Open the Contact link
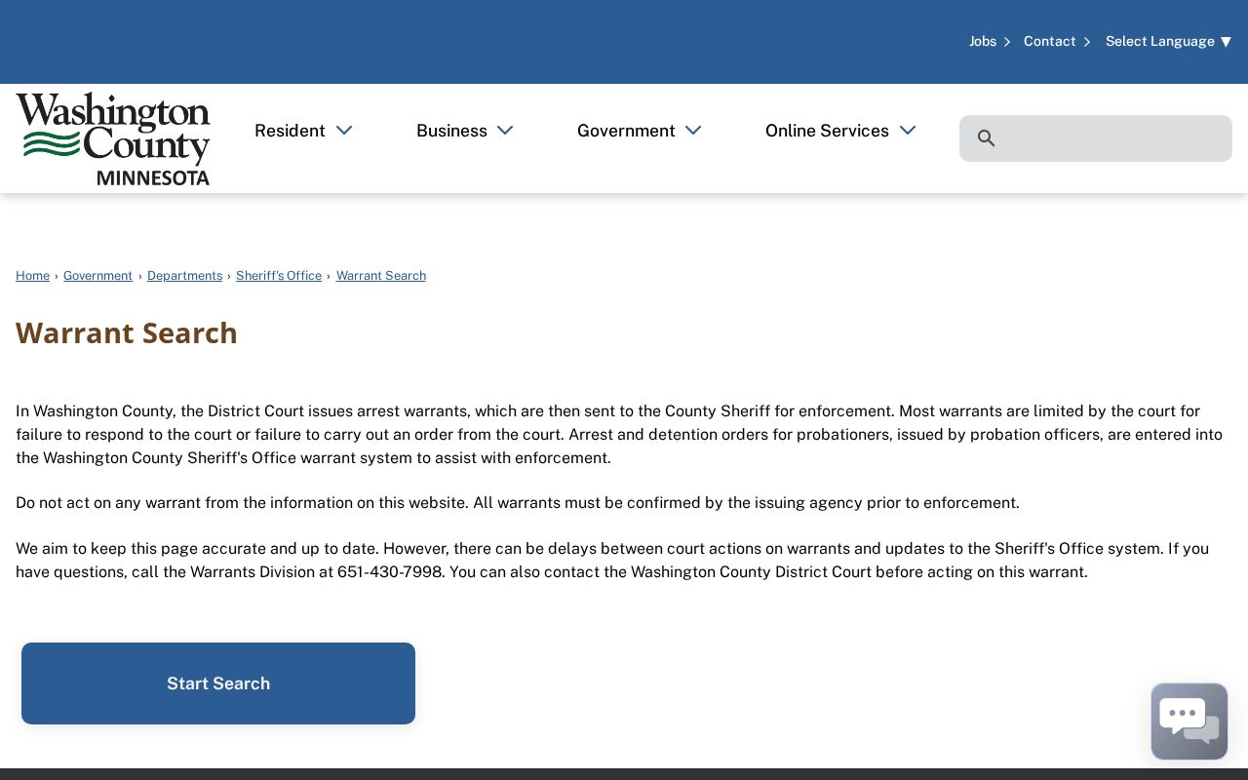Image resolution: width=1248 pixels, height=780 pixels. point(1049,41)
